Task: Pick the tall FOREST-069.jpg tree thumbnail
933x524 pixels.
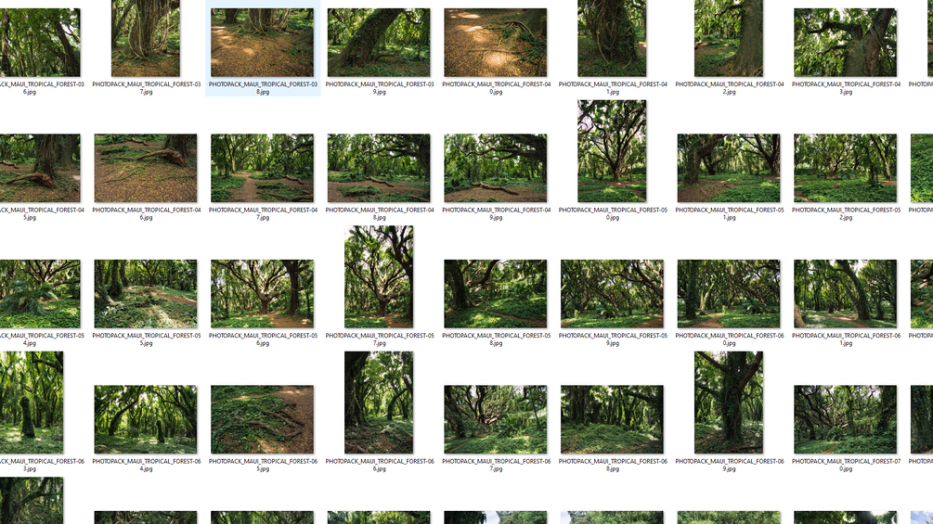Action: (x=729, y=403)
